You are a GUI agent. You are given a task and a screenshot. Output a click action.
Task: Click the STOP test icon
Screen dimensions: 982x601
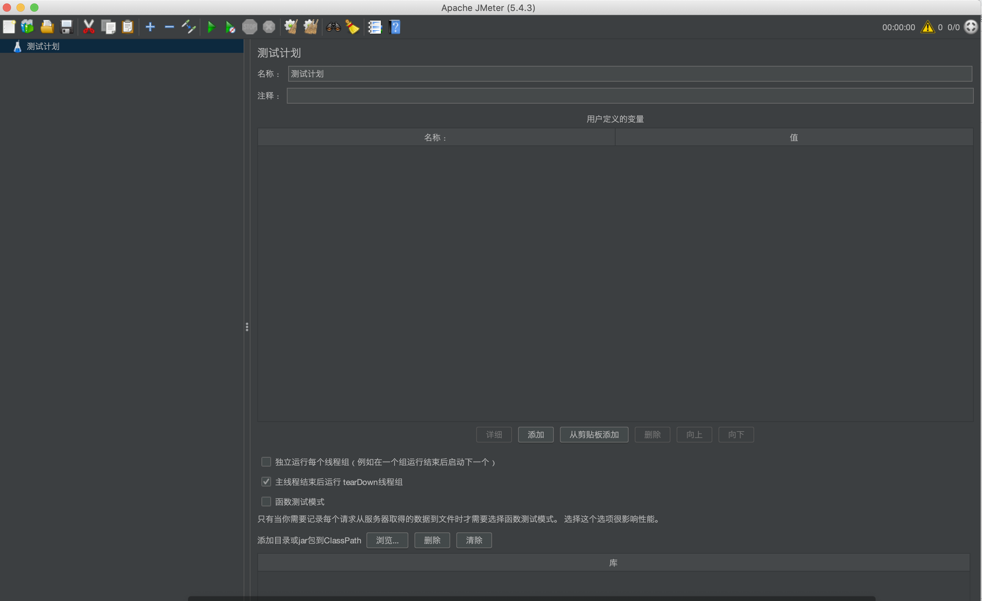[x=250, y=27]
